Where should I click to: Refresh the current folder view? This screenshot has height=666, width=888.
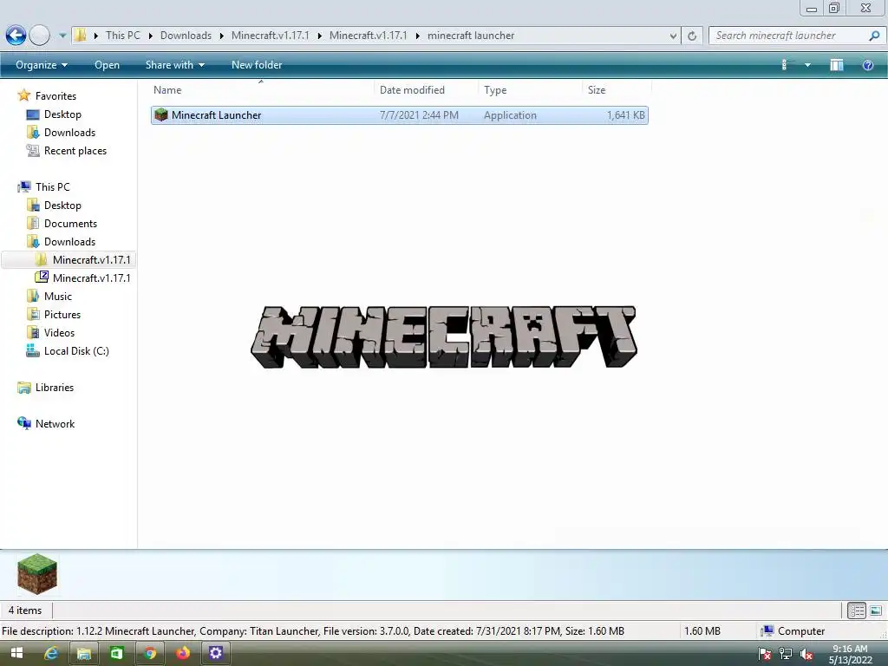tap(692, 36)
